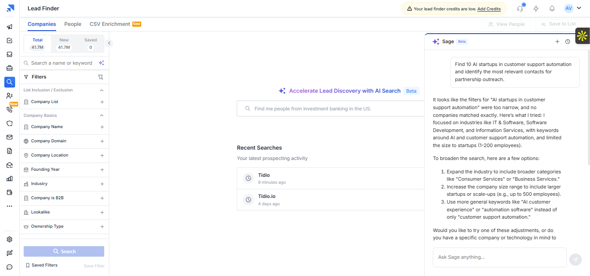
Task: Select the Total 41.7M results tab
Action: [38, 44]
